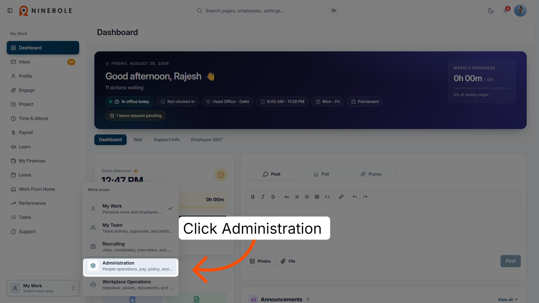Click inside the post text editor area
Image resolution: width=539 pixels, height=303 pixels.
click(383, 227)
